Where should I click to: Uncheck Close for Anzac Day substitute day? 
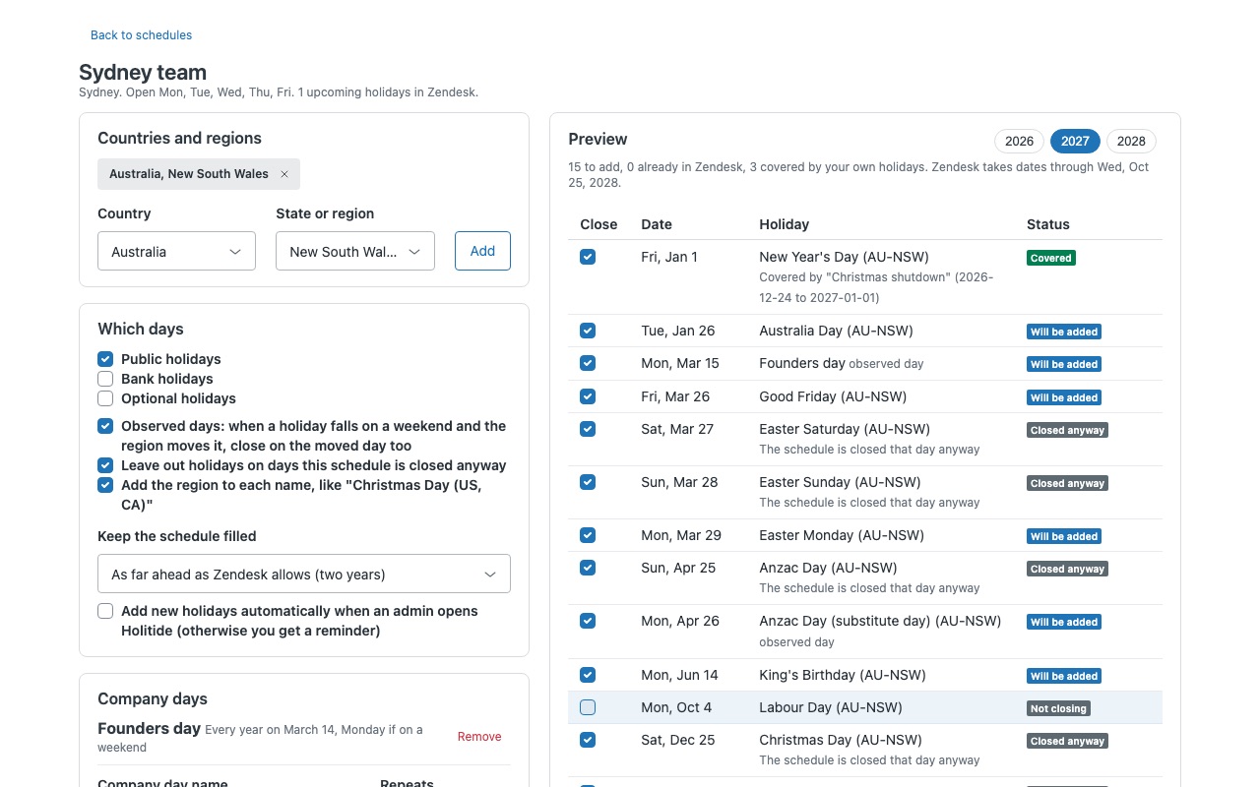tap(588, 621)
